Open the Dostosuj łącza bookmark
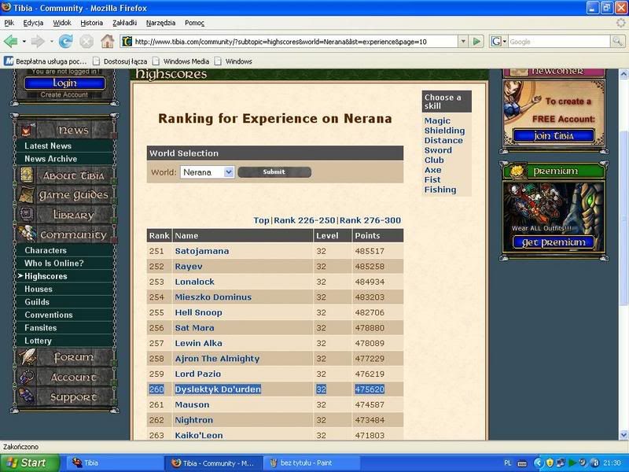Viewport: 629px width, 472px height. coord(120,61)
